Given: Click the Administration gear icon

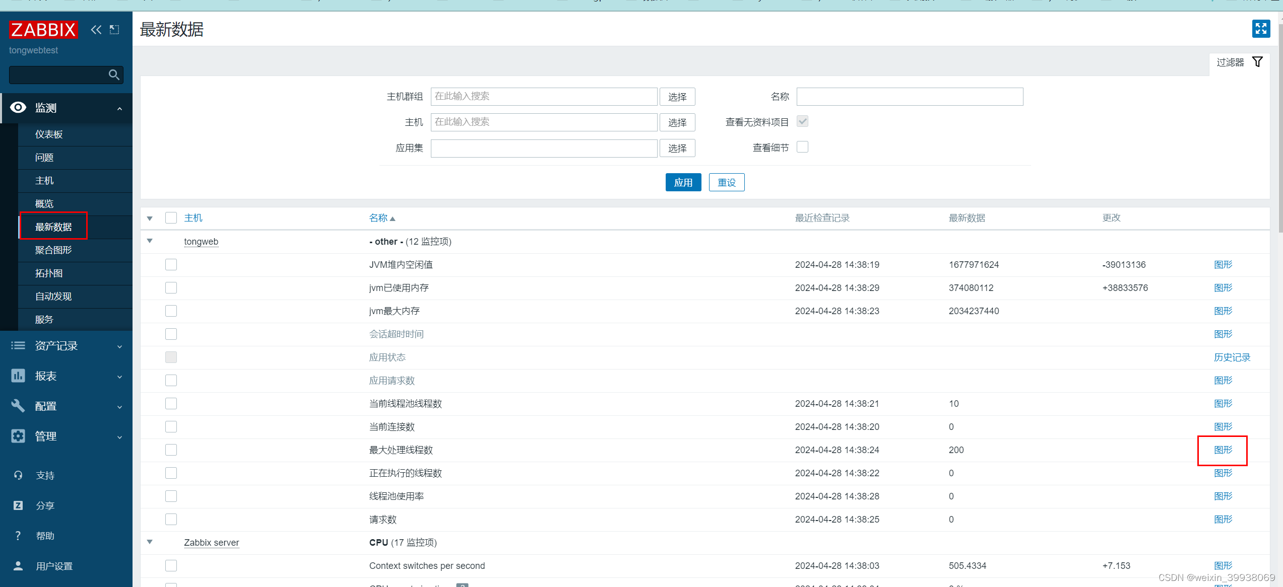Looking at the screenshot, I should [18, 436].
